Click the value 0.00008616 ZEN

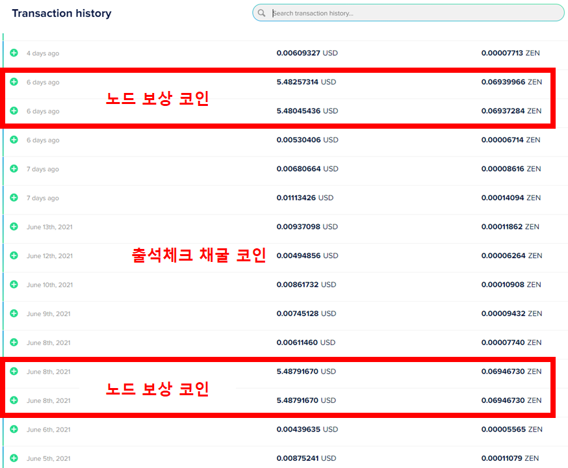(511, 169)
